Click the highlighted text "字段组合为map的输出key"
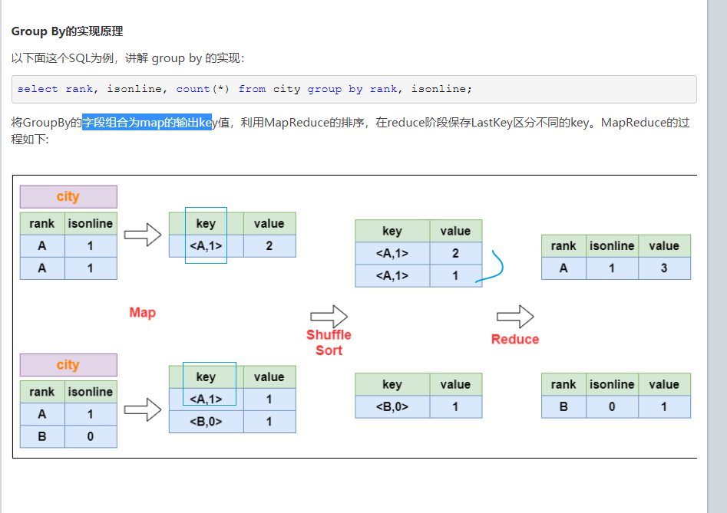 coord(147,123)
